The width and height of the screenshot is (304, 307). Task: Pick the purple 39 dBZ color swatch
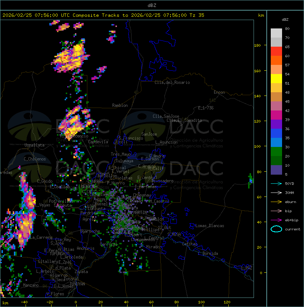(x=276, y=124)
